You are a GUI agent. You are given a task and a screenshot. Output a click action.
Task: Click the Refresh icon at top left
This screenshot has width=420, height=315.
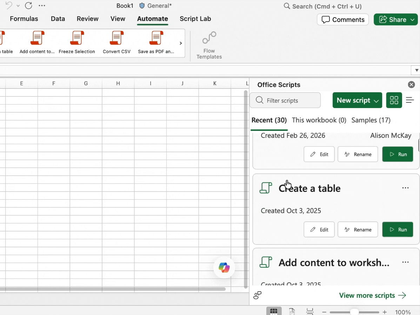tap(28, 6)
